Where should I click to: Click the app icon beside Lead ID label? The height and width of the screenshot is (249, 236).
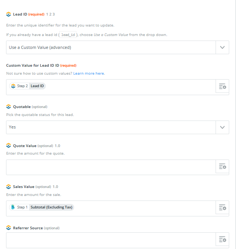click(x=9, y=14)
